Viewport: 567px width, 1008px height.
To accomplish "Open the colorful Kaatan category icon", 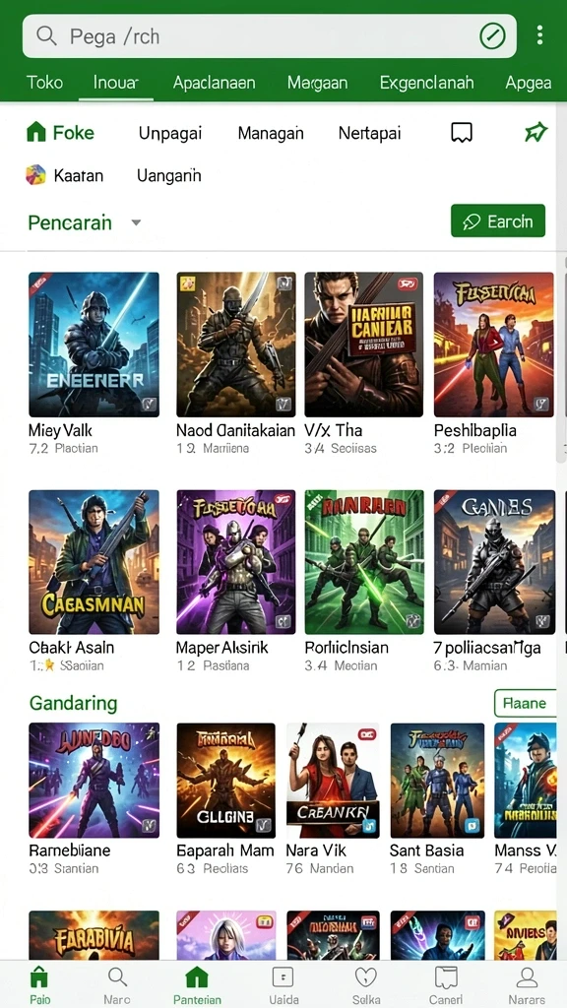I will (x=36, y=175).
